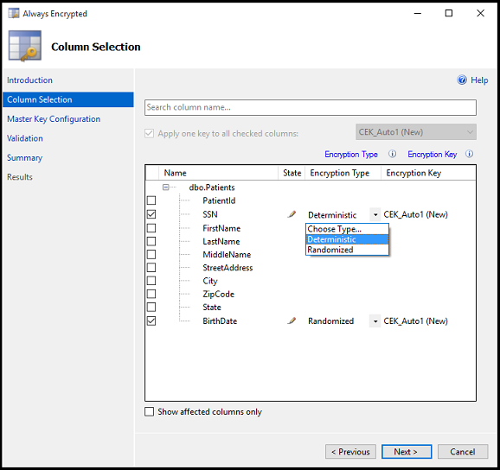Check the ZipCode column checkbox

pos(151,294)
